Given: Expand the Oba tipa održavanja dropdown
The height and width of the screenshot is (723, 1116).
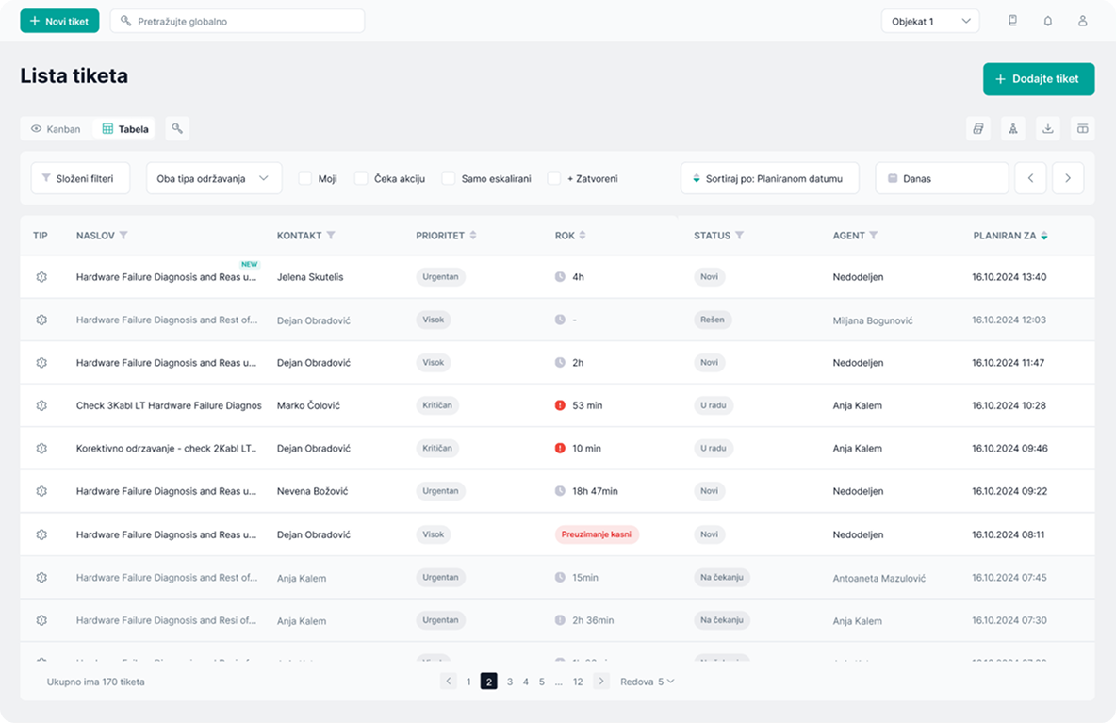Looking at the screenshot, I should point(214,178).
